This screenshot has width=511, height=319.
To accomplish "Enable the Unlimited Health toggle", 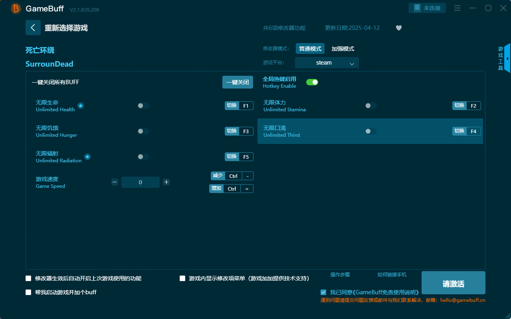I will (x=143, y=106).
